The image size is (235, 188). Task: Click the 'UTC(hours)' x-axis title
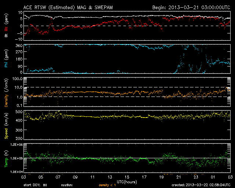127,182
